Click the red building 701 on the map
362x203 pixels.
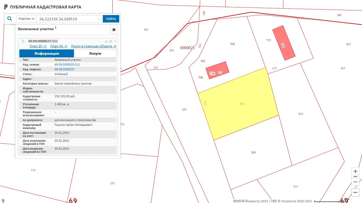(217, 70)
